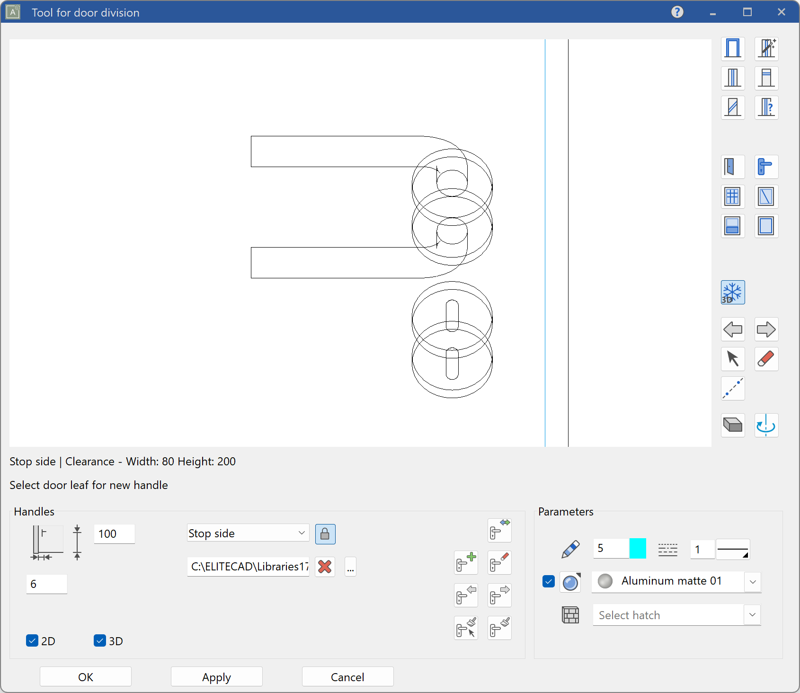Click the pen icon in Parameters
800x693 pixels.
[570, 549]
